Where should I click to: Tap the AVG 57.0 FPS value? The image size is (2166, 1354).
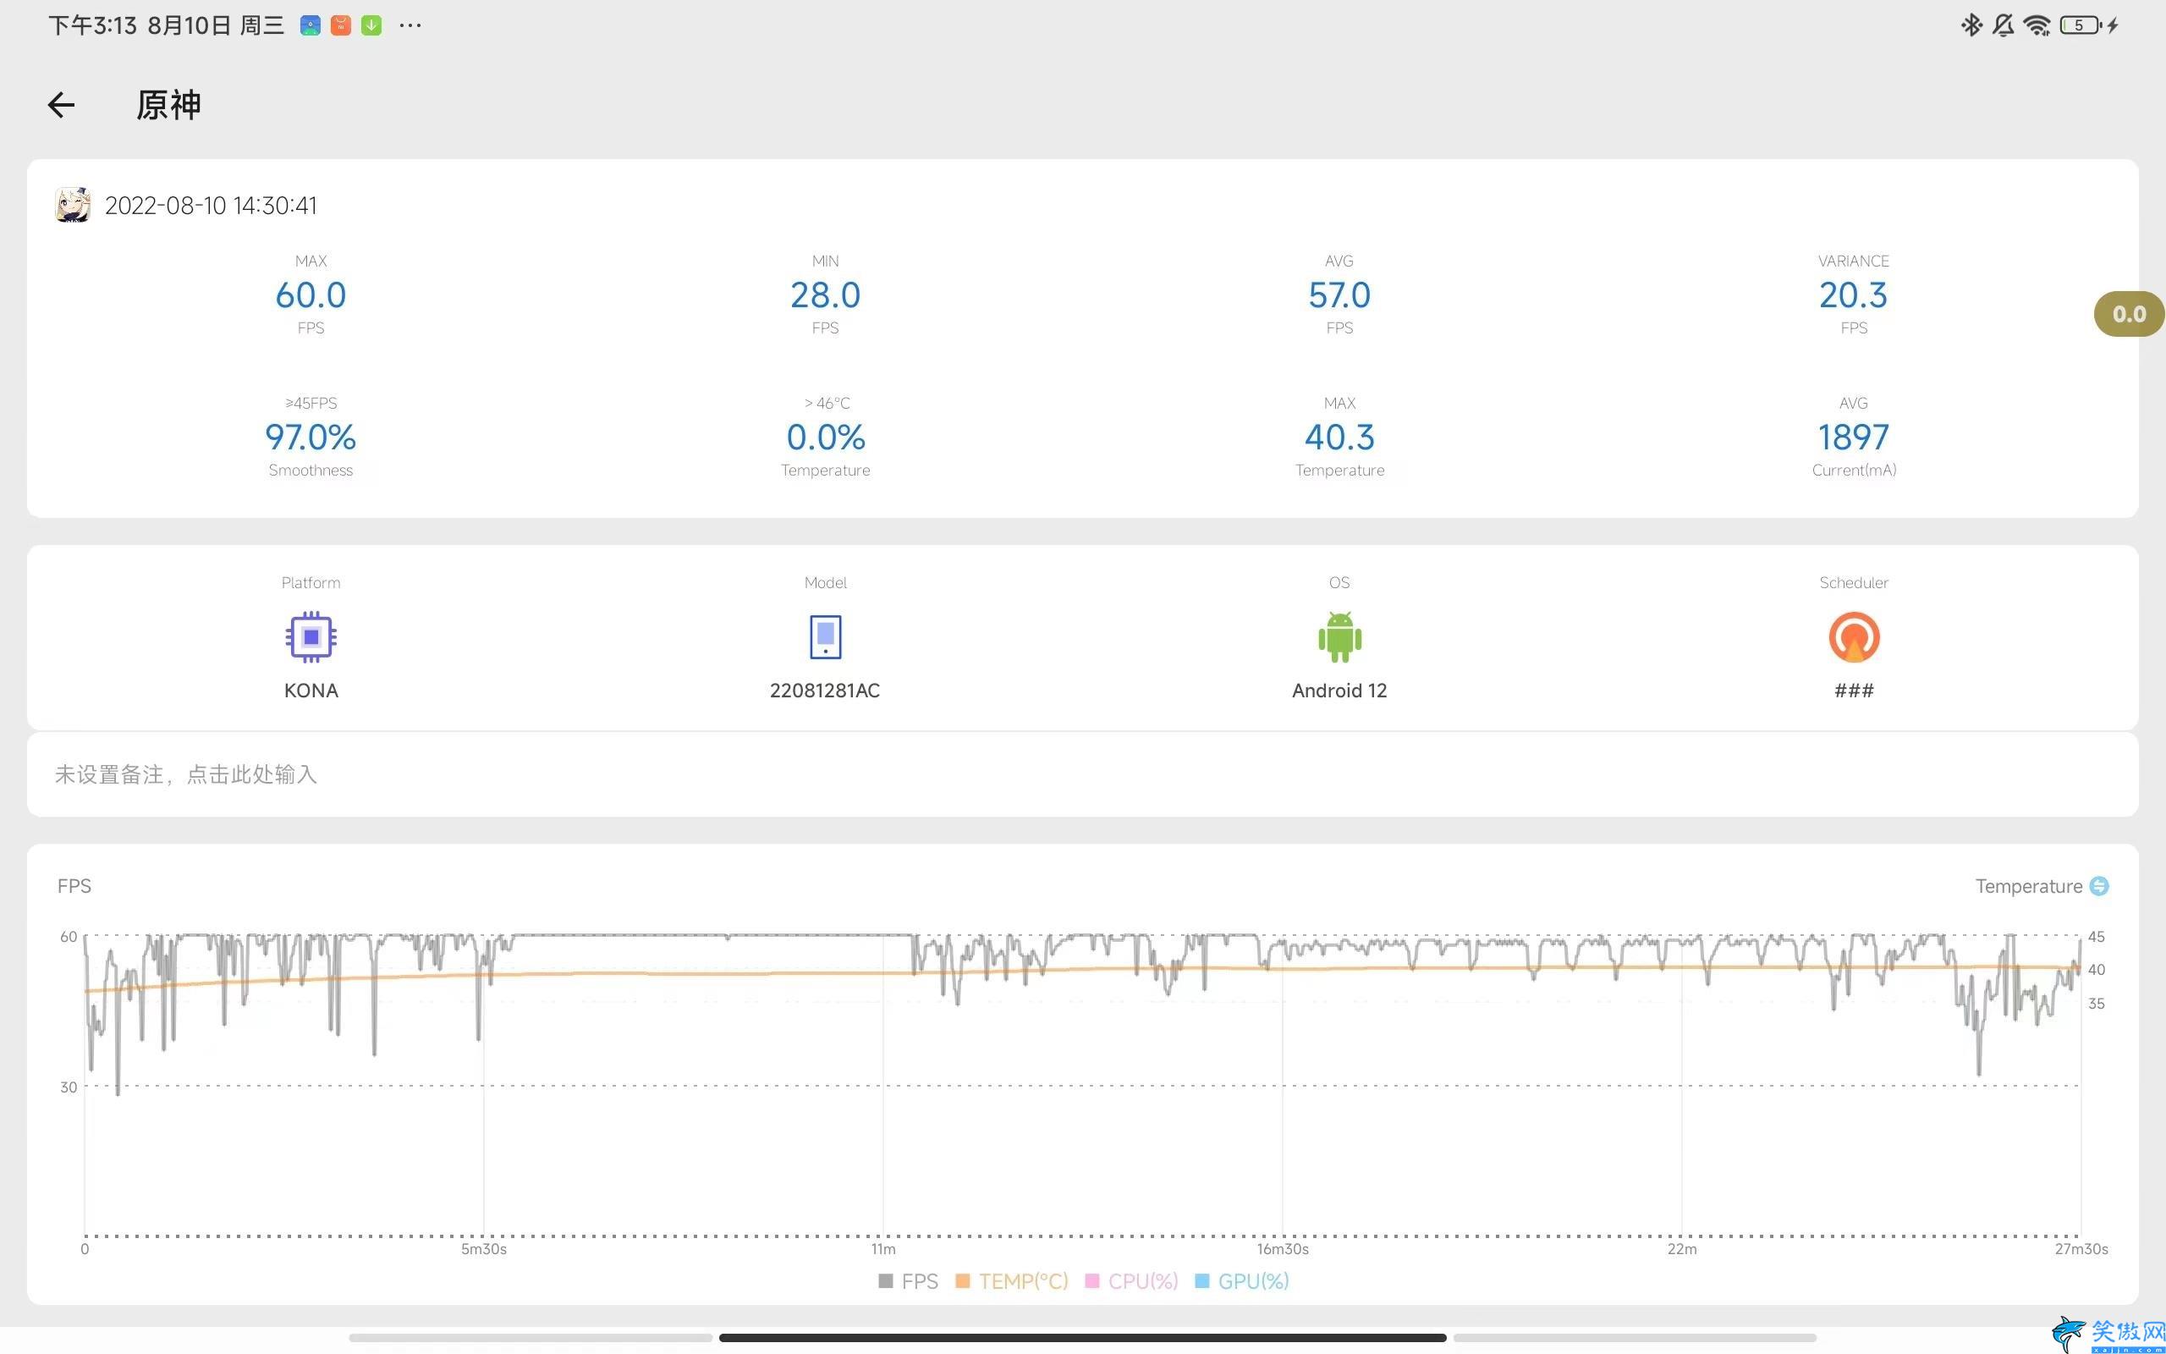click(1339, 294)
